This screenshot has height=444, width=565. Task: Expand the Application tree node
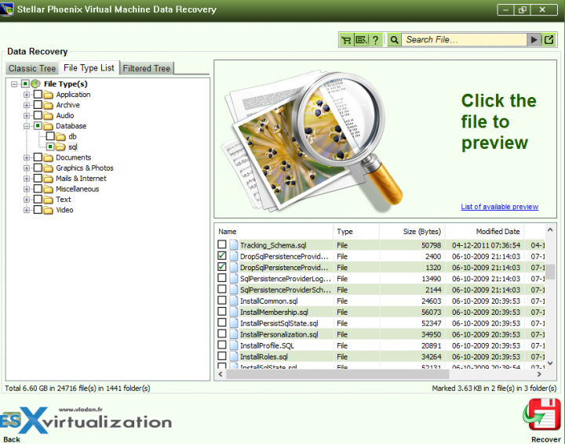pyautogui.click(x=27, y=95)
